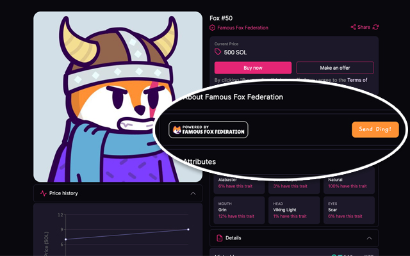The image size is (410, 256).
Task: Click the refresh icon next to Share
Action: 375,27
